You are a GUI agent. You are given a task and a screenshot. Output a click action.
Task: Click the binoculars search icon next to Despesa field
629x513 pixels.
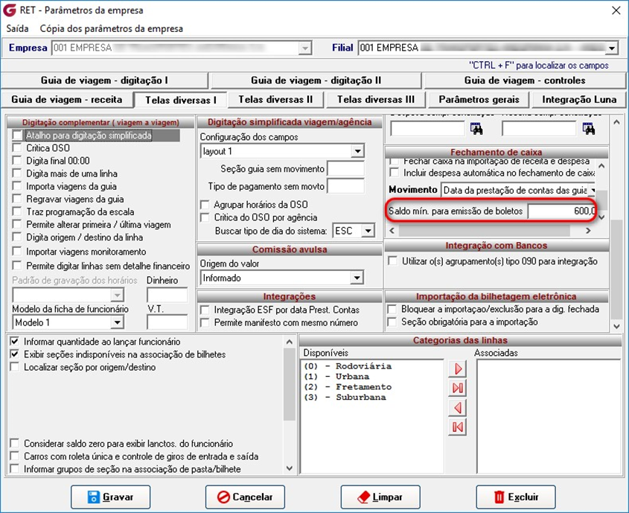pyautogui.click(x=476, y=129)
